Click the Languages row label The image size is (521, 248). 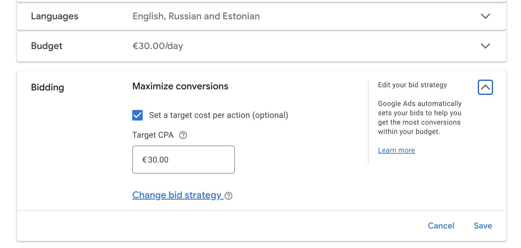54,16
